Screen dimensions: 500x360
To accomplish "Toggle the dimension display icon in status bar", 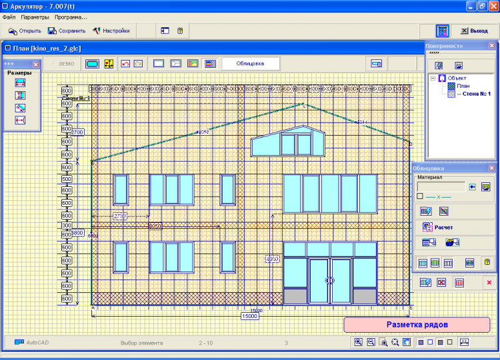I will click(x=464, y=343).
